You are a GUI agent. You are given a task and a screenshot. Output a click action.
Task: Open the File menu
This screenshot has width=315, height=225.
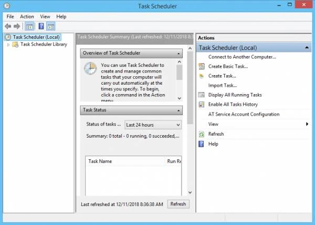point(10,17)
